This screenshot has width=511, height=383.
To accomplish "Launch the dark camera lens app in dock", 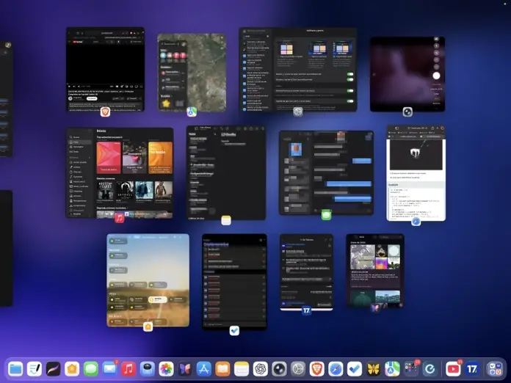I will click(x=279, y=369).
